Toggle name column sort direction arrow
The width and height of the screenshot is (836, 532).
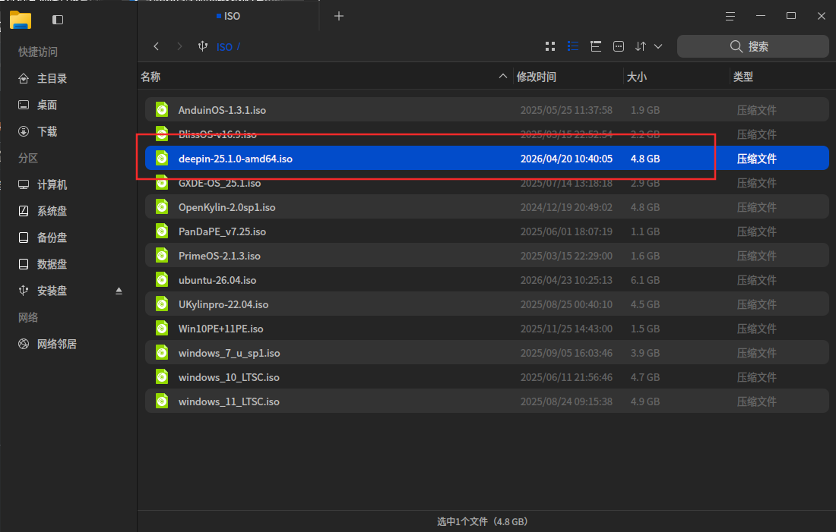click(x=503, y=76)
